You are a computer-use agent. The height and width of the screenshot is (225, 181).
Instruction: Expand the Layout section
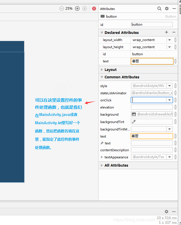click(x=102, y=69)
